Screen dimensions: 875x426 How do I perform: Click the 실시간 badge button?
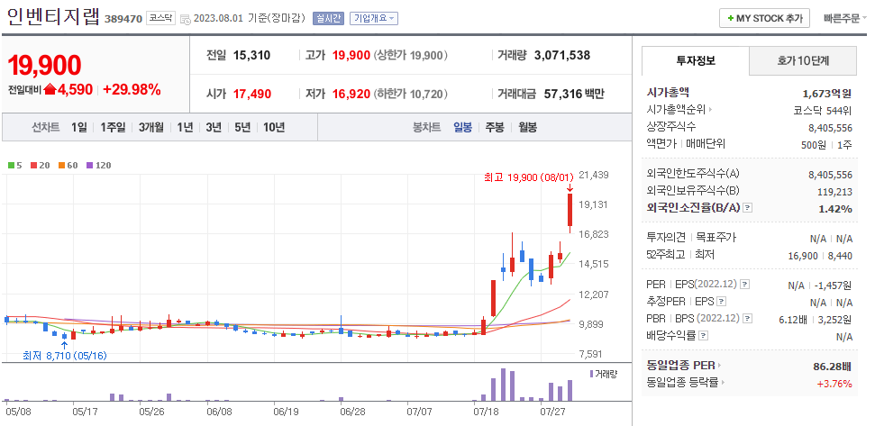pyautogui.click(x=328, y=18)
